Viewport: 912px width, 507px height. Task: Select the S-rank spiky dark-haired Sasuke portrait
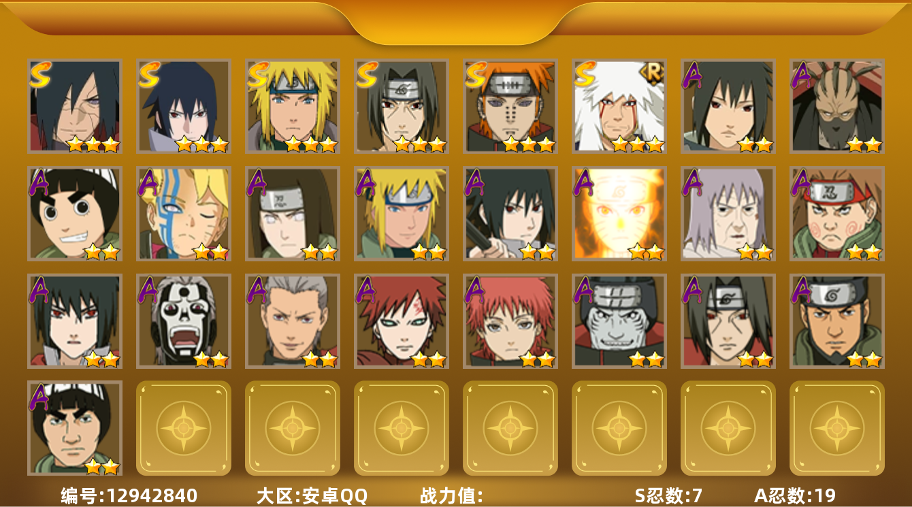coord(184,106)
